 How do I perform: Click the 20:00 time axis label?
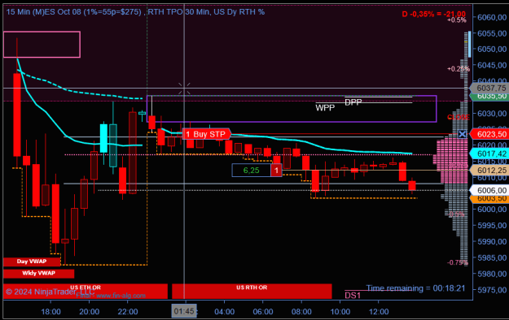[90, 312]
